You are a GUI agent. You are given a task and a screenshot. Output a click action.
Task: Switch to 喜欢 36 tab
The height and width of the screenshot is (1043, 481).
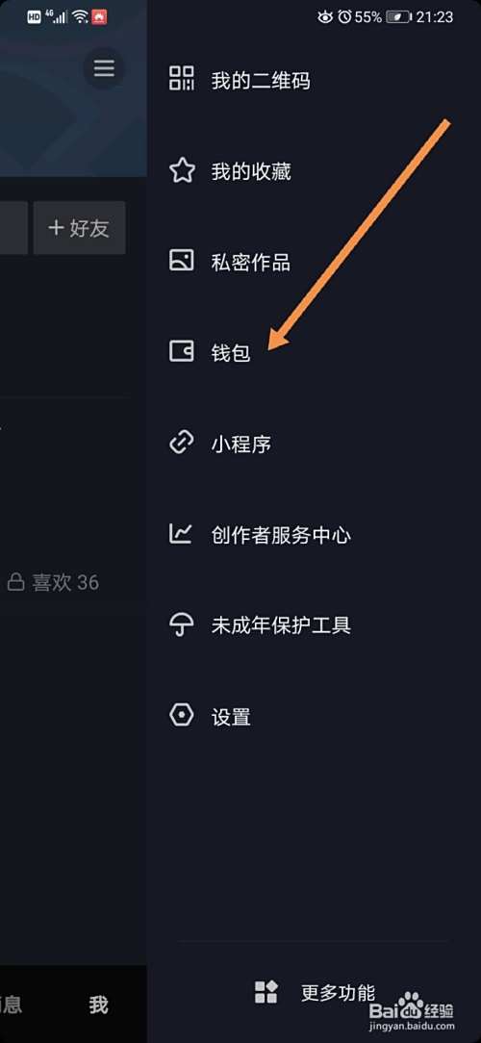53,583
